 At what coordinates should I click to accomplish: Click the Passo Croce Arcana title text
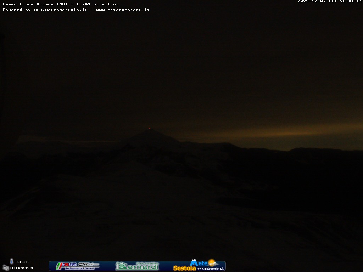(35, 4)
